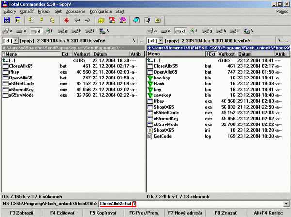291x217 pixels.
Task: Go to root directory in left panel
Action: 134,40
